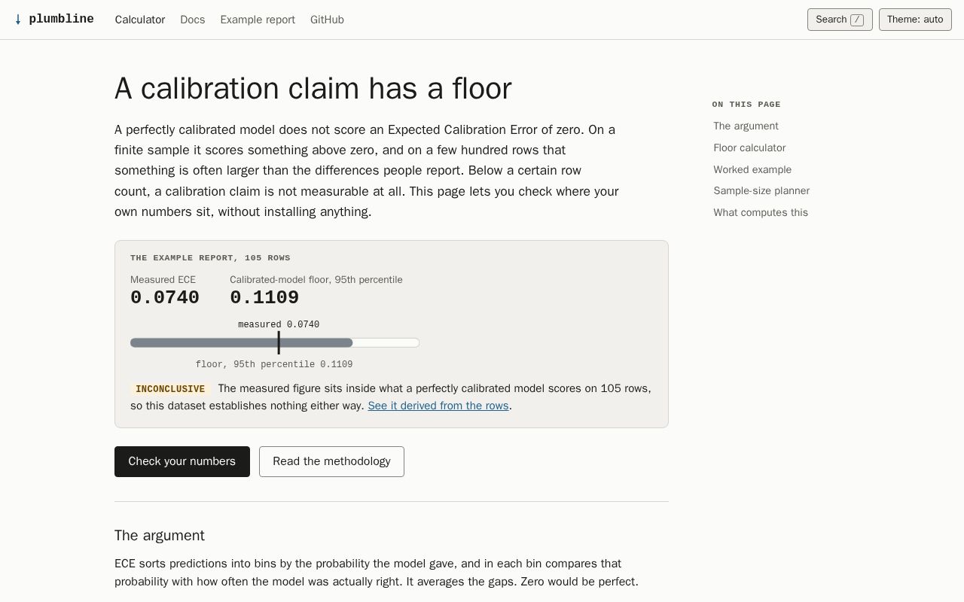
Task: Click the slash shortcut key badge
Action: coord(857,20)
